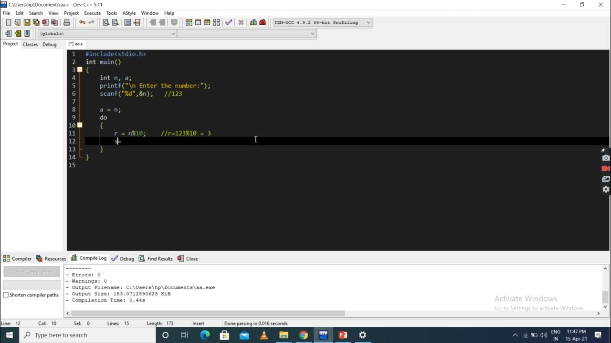This screenshot has width=611, height=343.
Task: Click the Windows search box
Action: (x=87, y=335)
